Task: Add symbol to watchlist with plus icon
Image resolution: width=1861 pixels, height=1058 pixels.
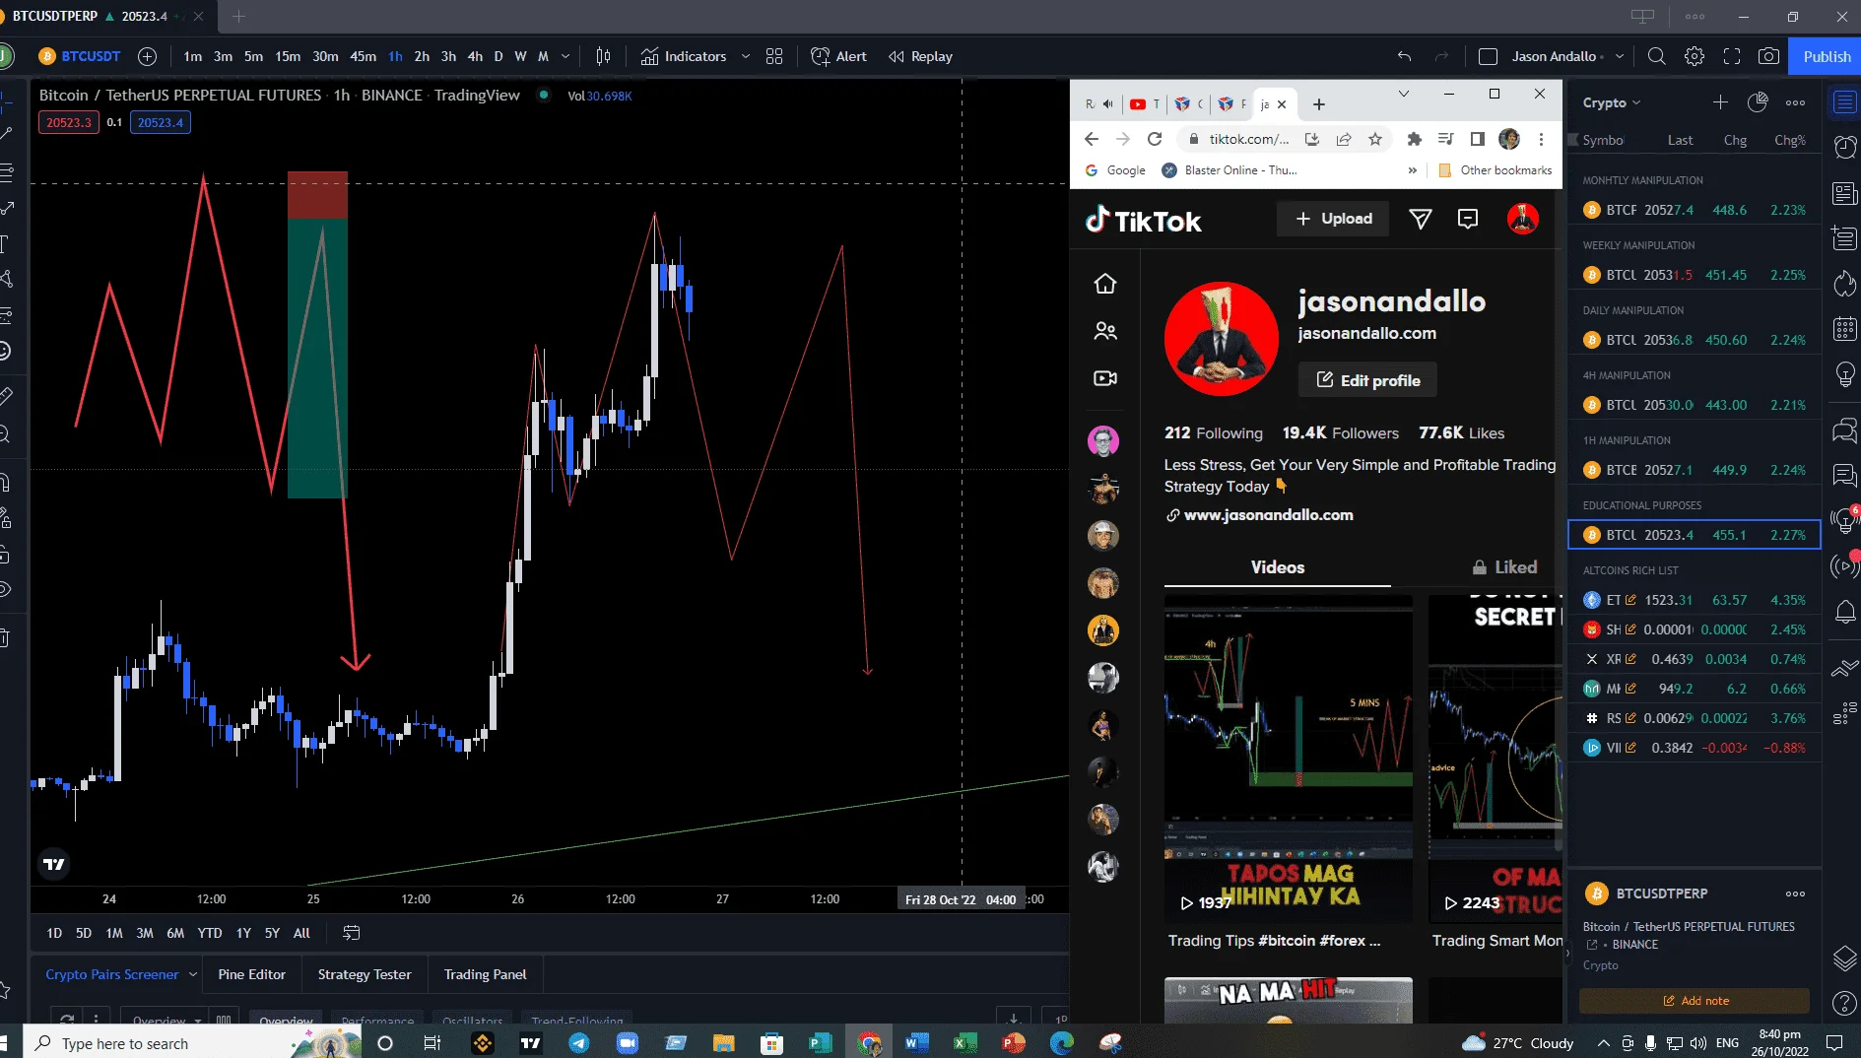Action: pyautogui.click(x=1720, y=102)
